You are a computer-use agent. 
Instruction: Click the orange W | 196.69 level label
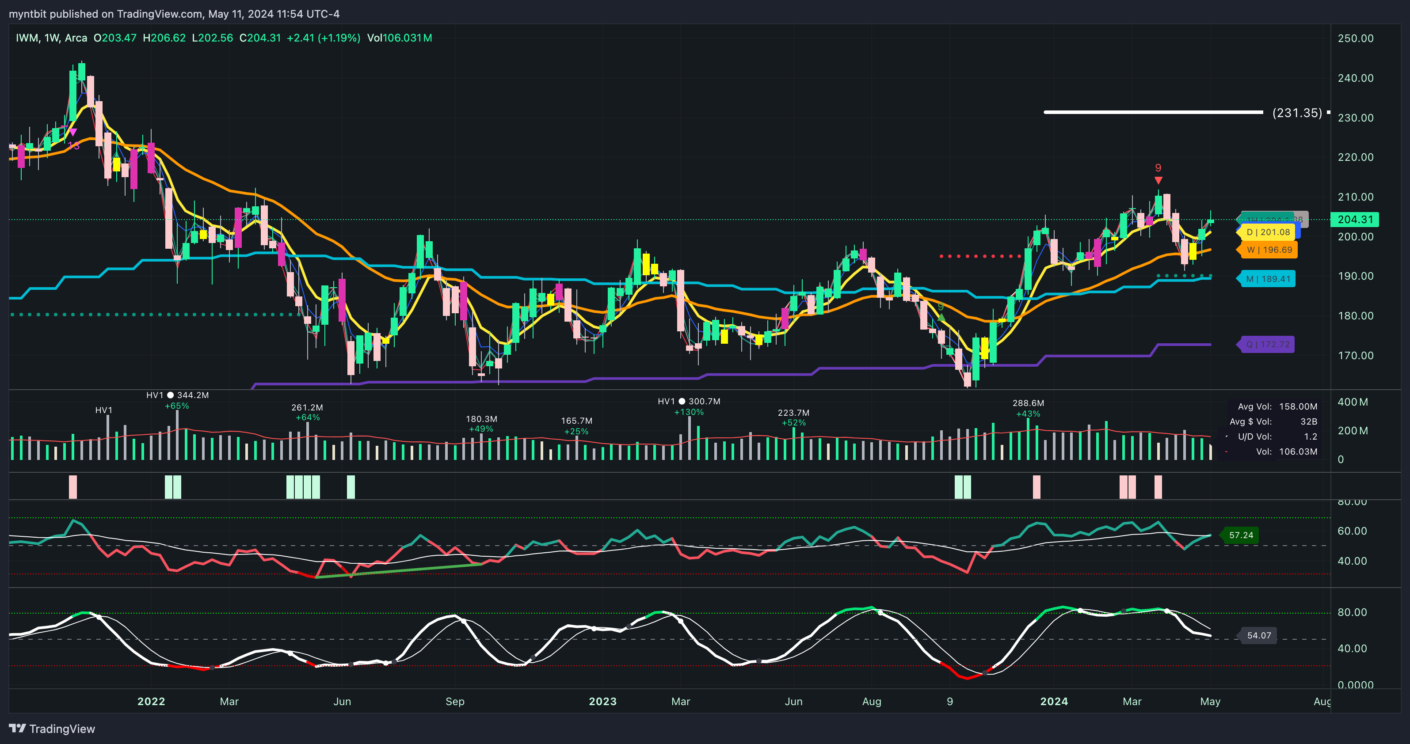pyautogui.click(x=1267, y=250)
